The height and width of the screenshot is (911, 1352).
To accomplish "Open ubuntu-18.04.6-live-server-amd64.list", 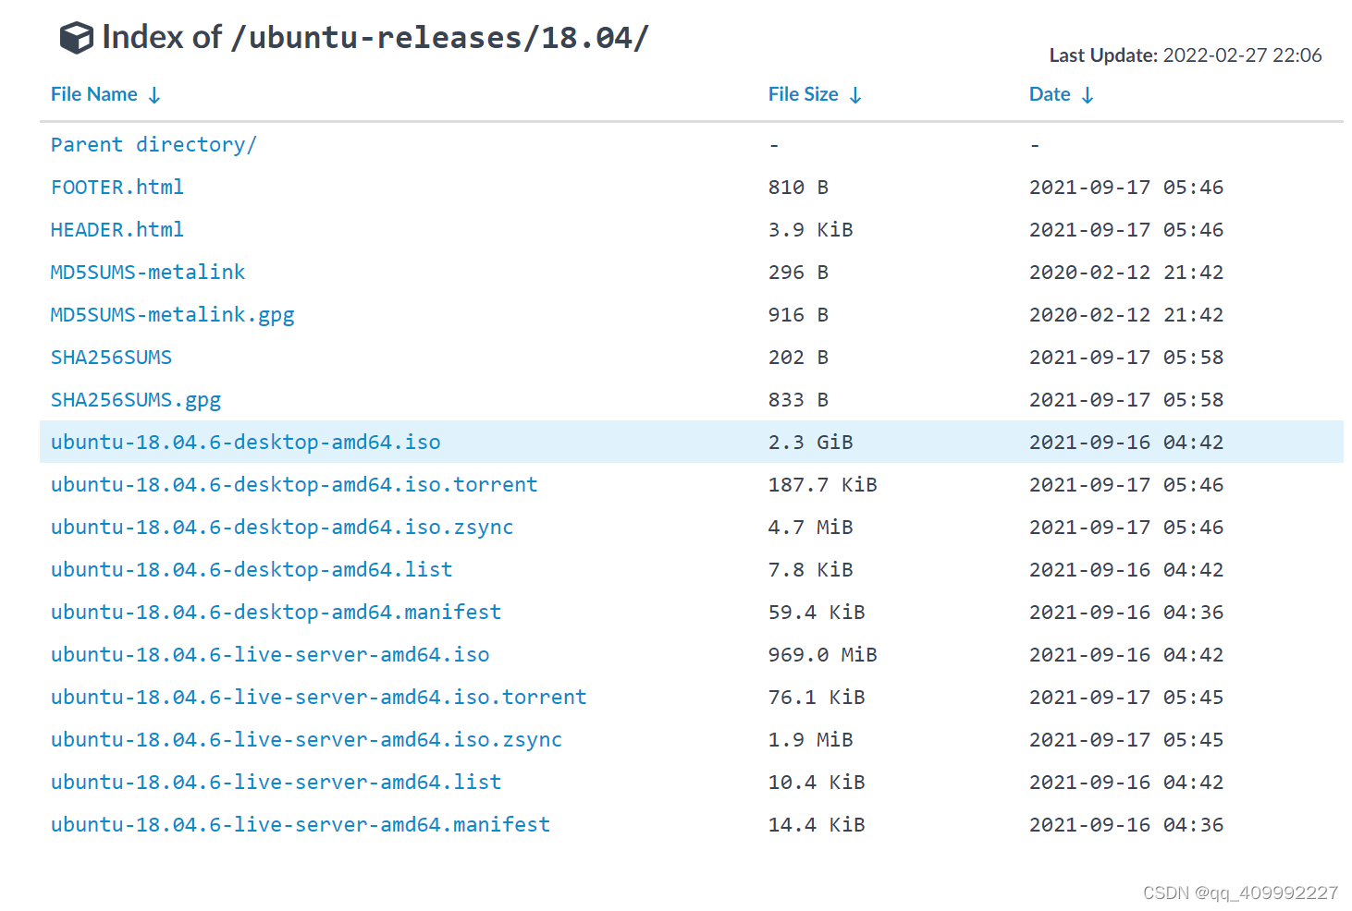I will click(x=277, y=783).
